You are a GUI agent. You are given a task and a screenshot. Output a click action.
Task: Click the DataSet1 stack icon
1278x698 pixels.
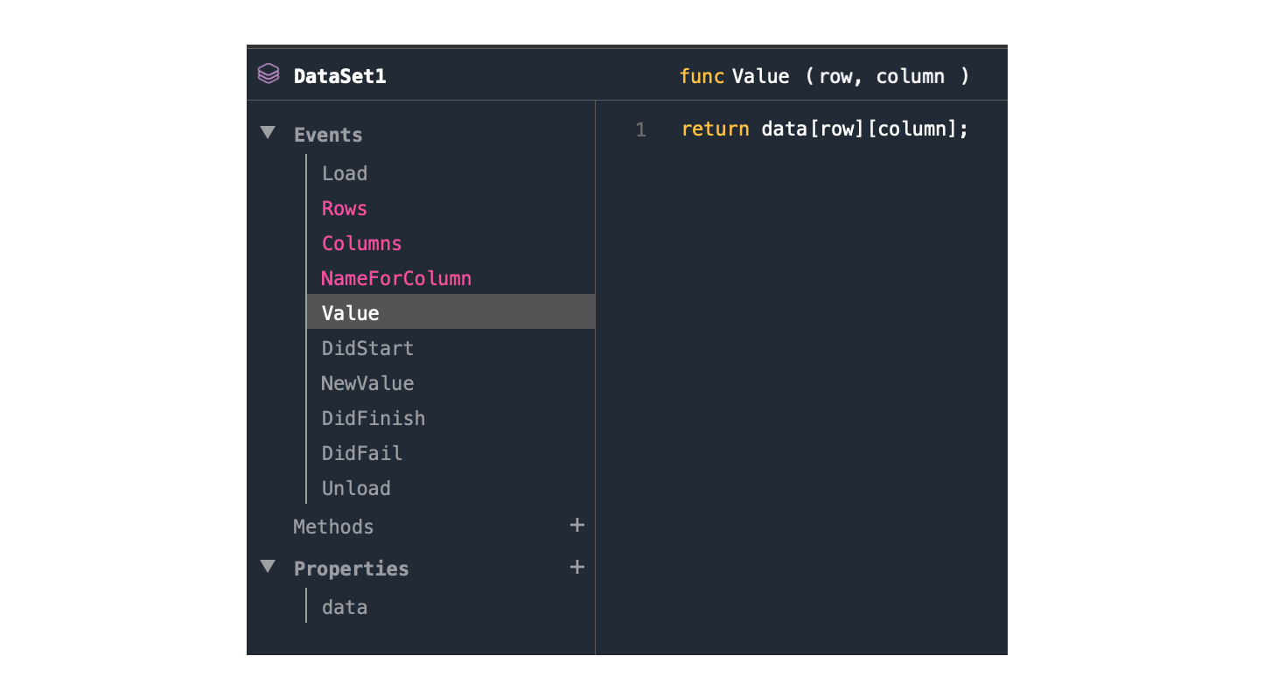[x=269, y=74]
